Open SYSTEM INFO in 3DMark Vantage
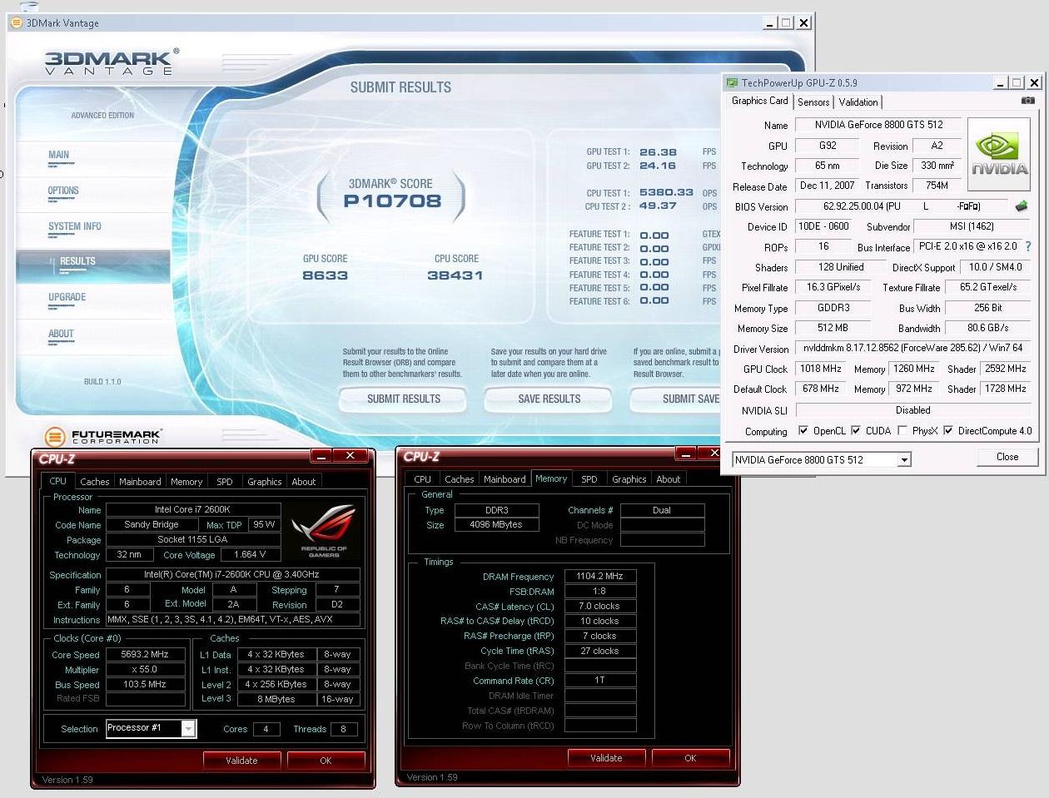 tap(75, 226)
